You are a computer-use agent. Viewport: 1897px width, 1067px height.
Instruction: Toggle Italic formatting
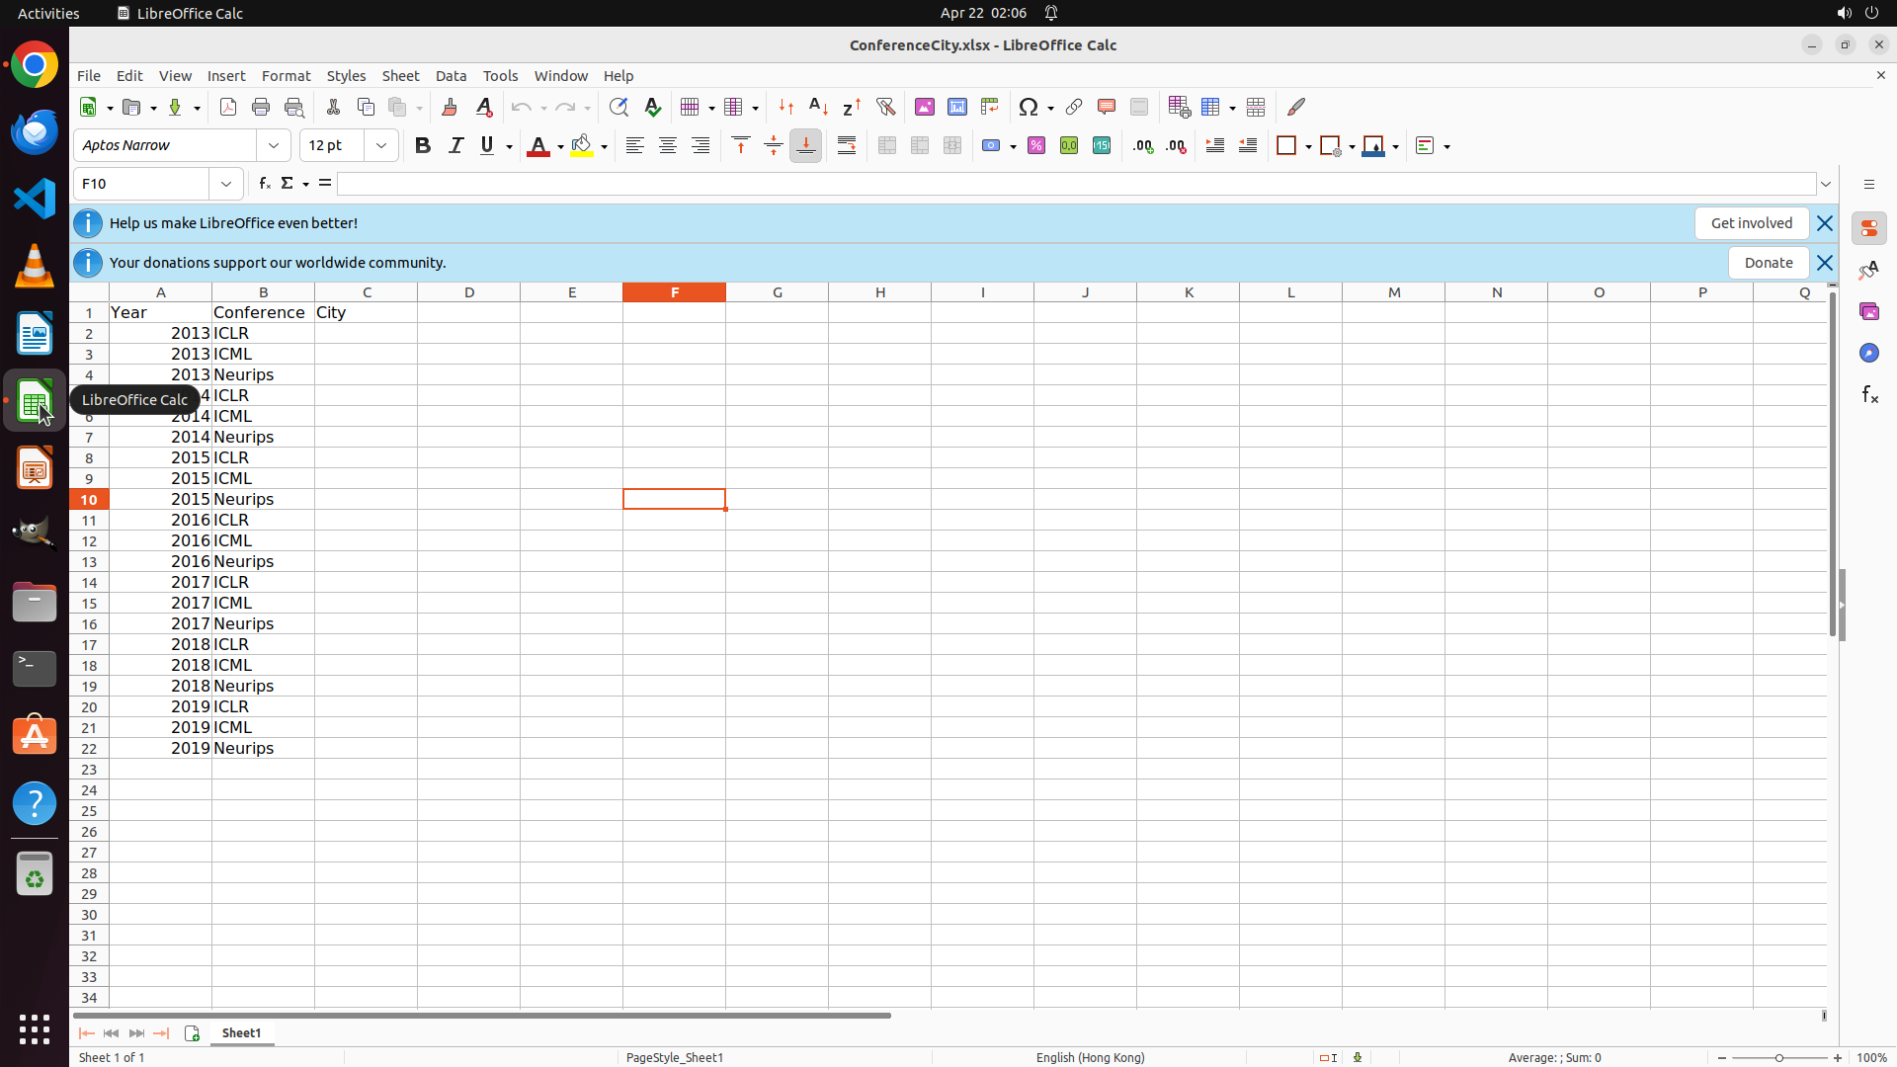[455, 145]
